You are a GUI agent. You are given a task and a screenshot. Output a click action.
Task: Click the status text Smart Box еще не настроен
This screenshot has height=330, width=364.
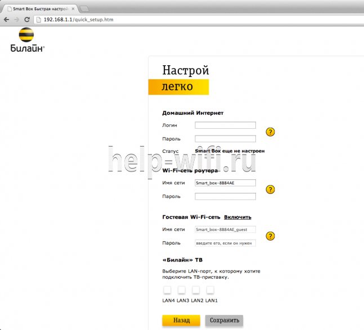(x=230, y=151)
